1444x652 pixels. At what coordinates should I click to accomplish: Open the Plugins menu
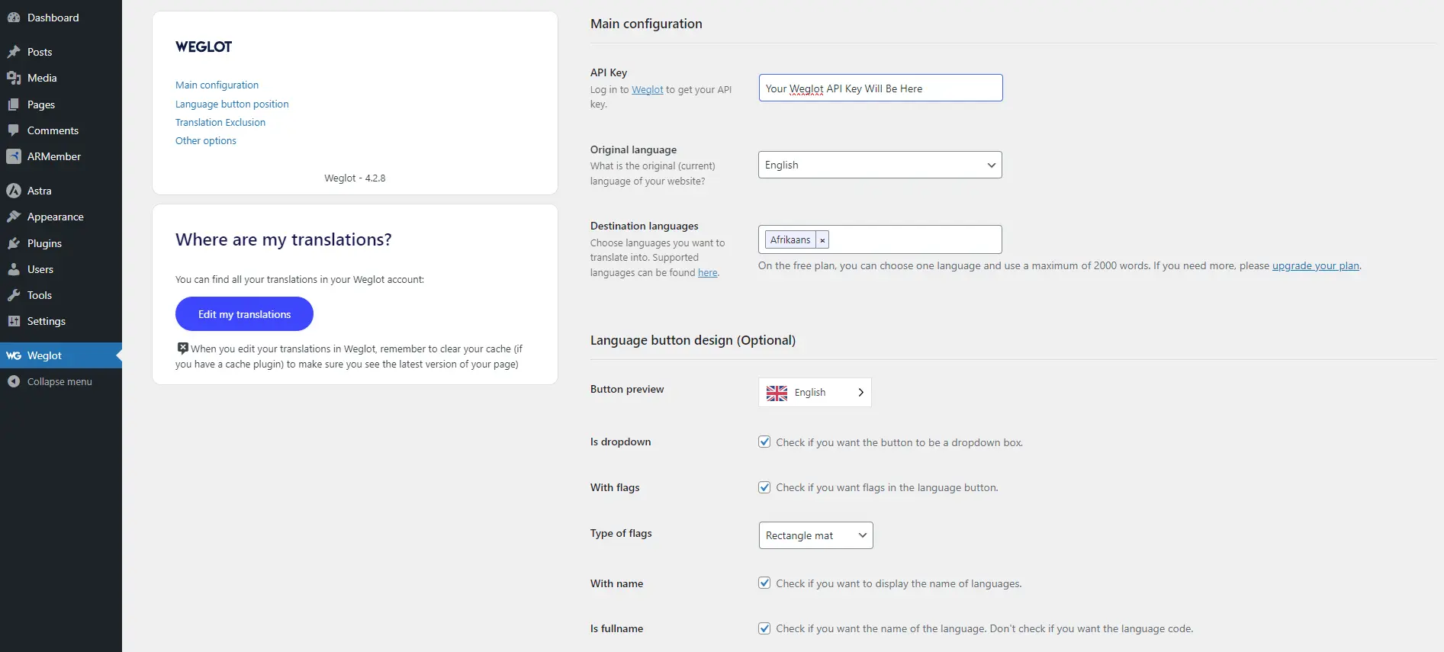[x=61, y=243]
